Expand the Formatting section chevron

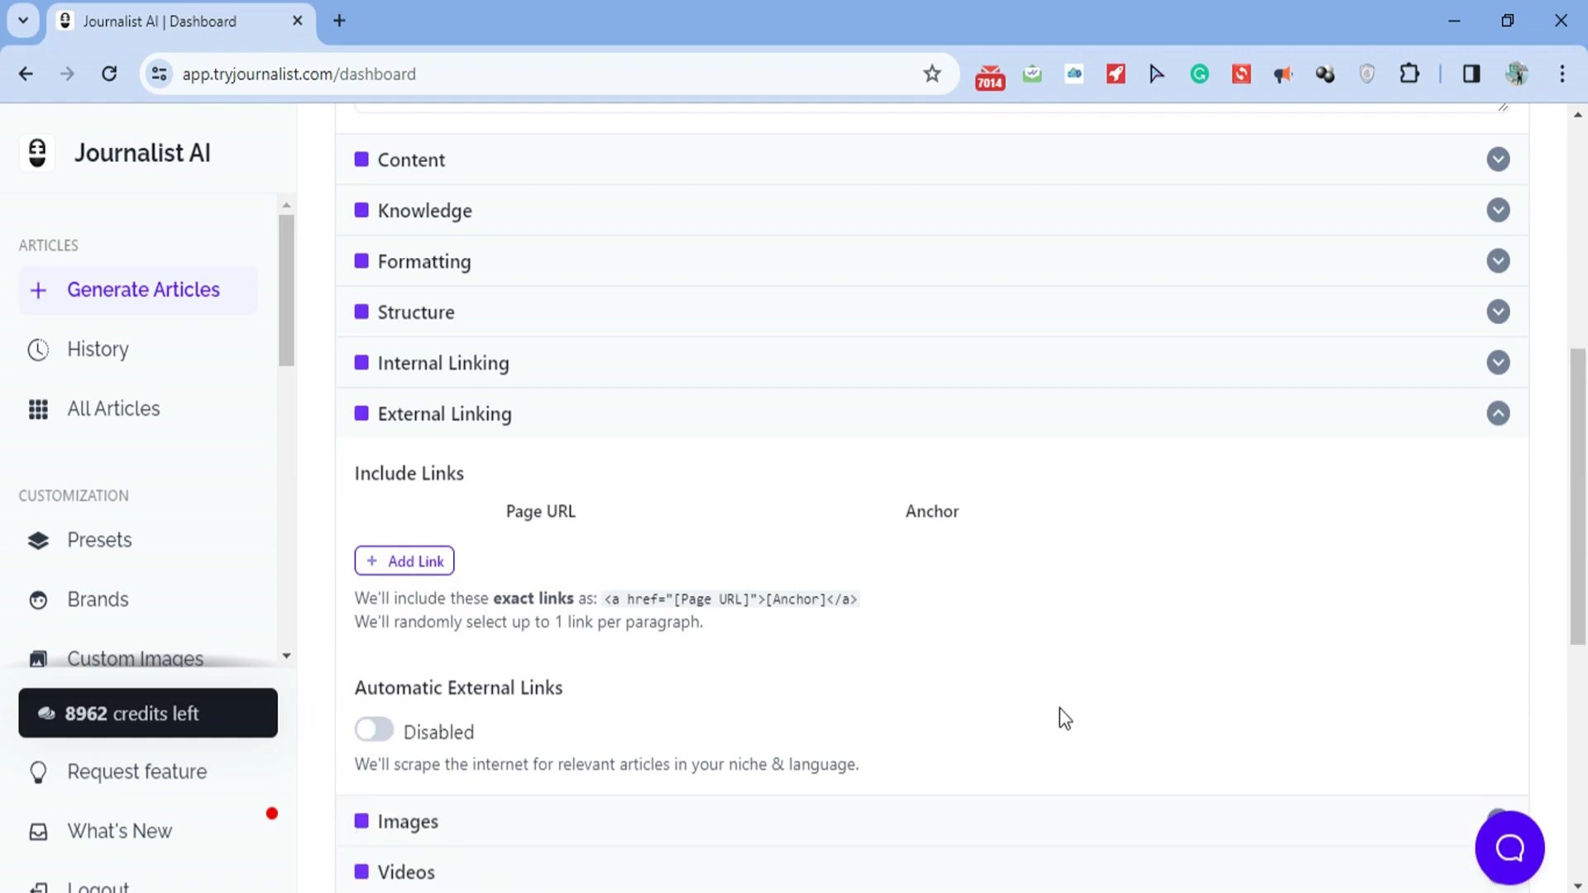[1498, 261]
